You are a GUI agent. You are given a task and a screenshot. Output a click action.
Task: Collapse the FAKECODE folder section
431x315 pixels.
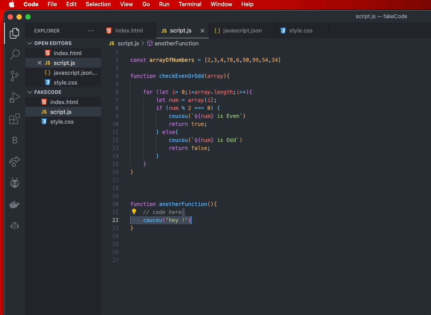30,92
